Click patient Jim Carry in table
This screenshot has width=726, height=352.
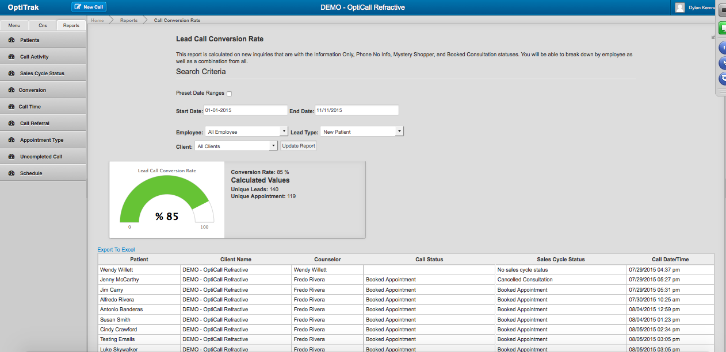coord(112,290)
